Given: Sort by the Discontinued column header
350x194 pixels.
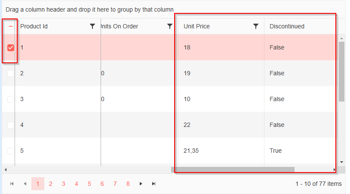Looking at the screenshot, I should point(287,26).
